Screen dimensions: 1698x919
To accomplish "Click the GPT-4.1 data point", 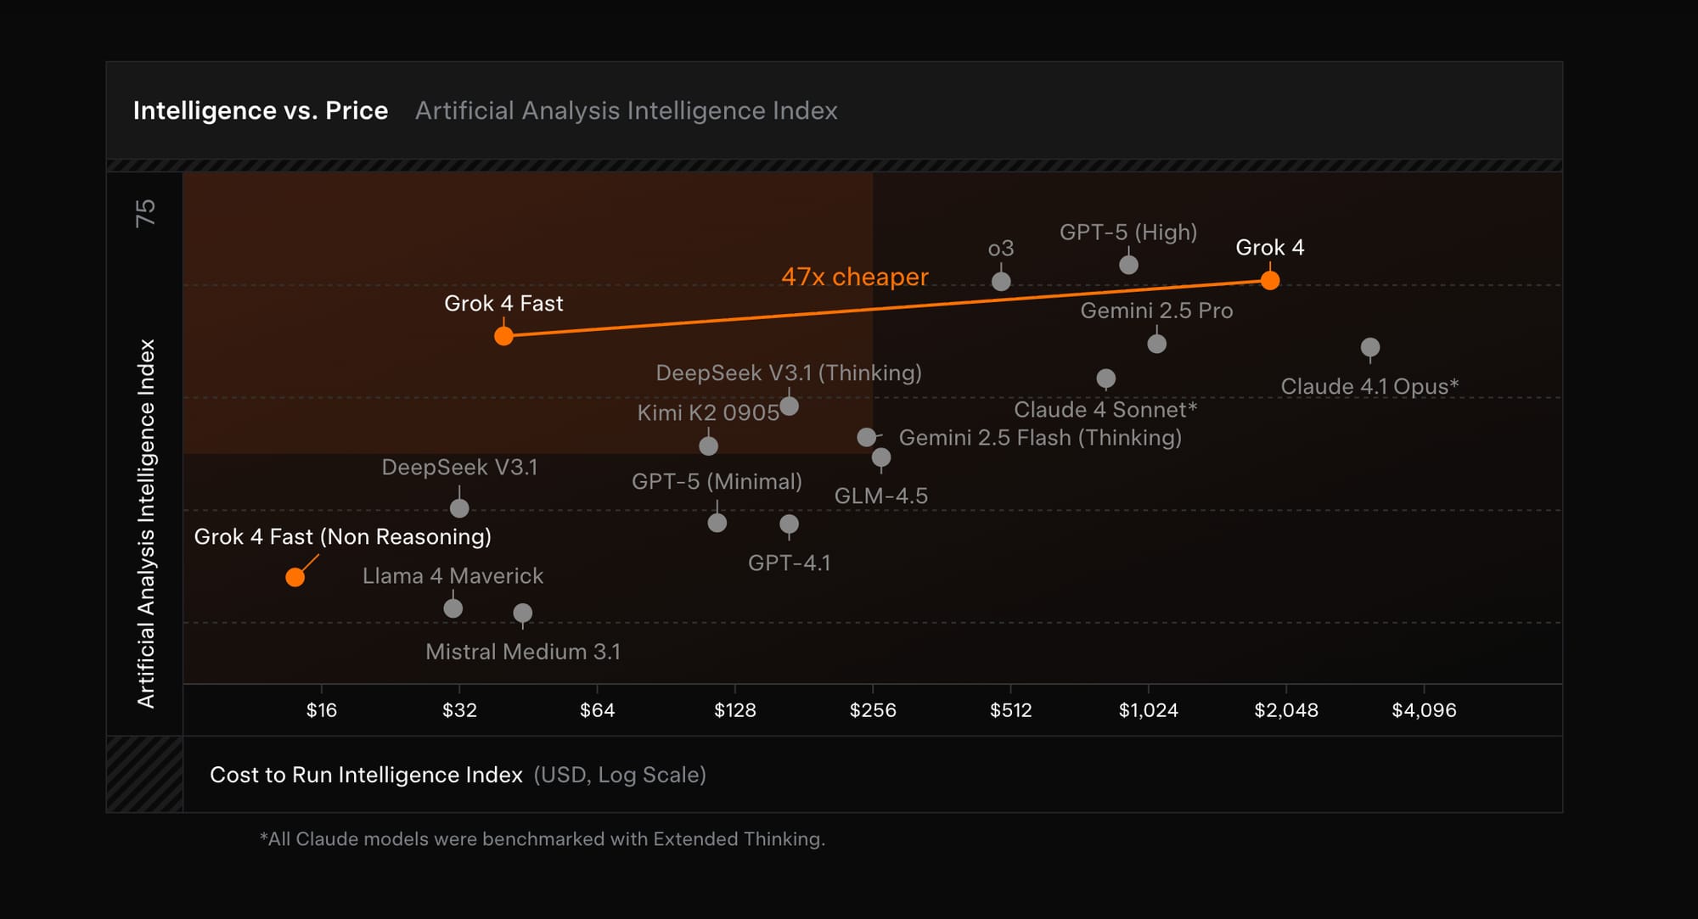I will point(789,524).
